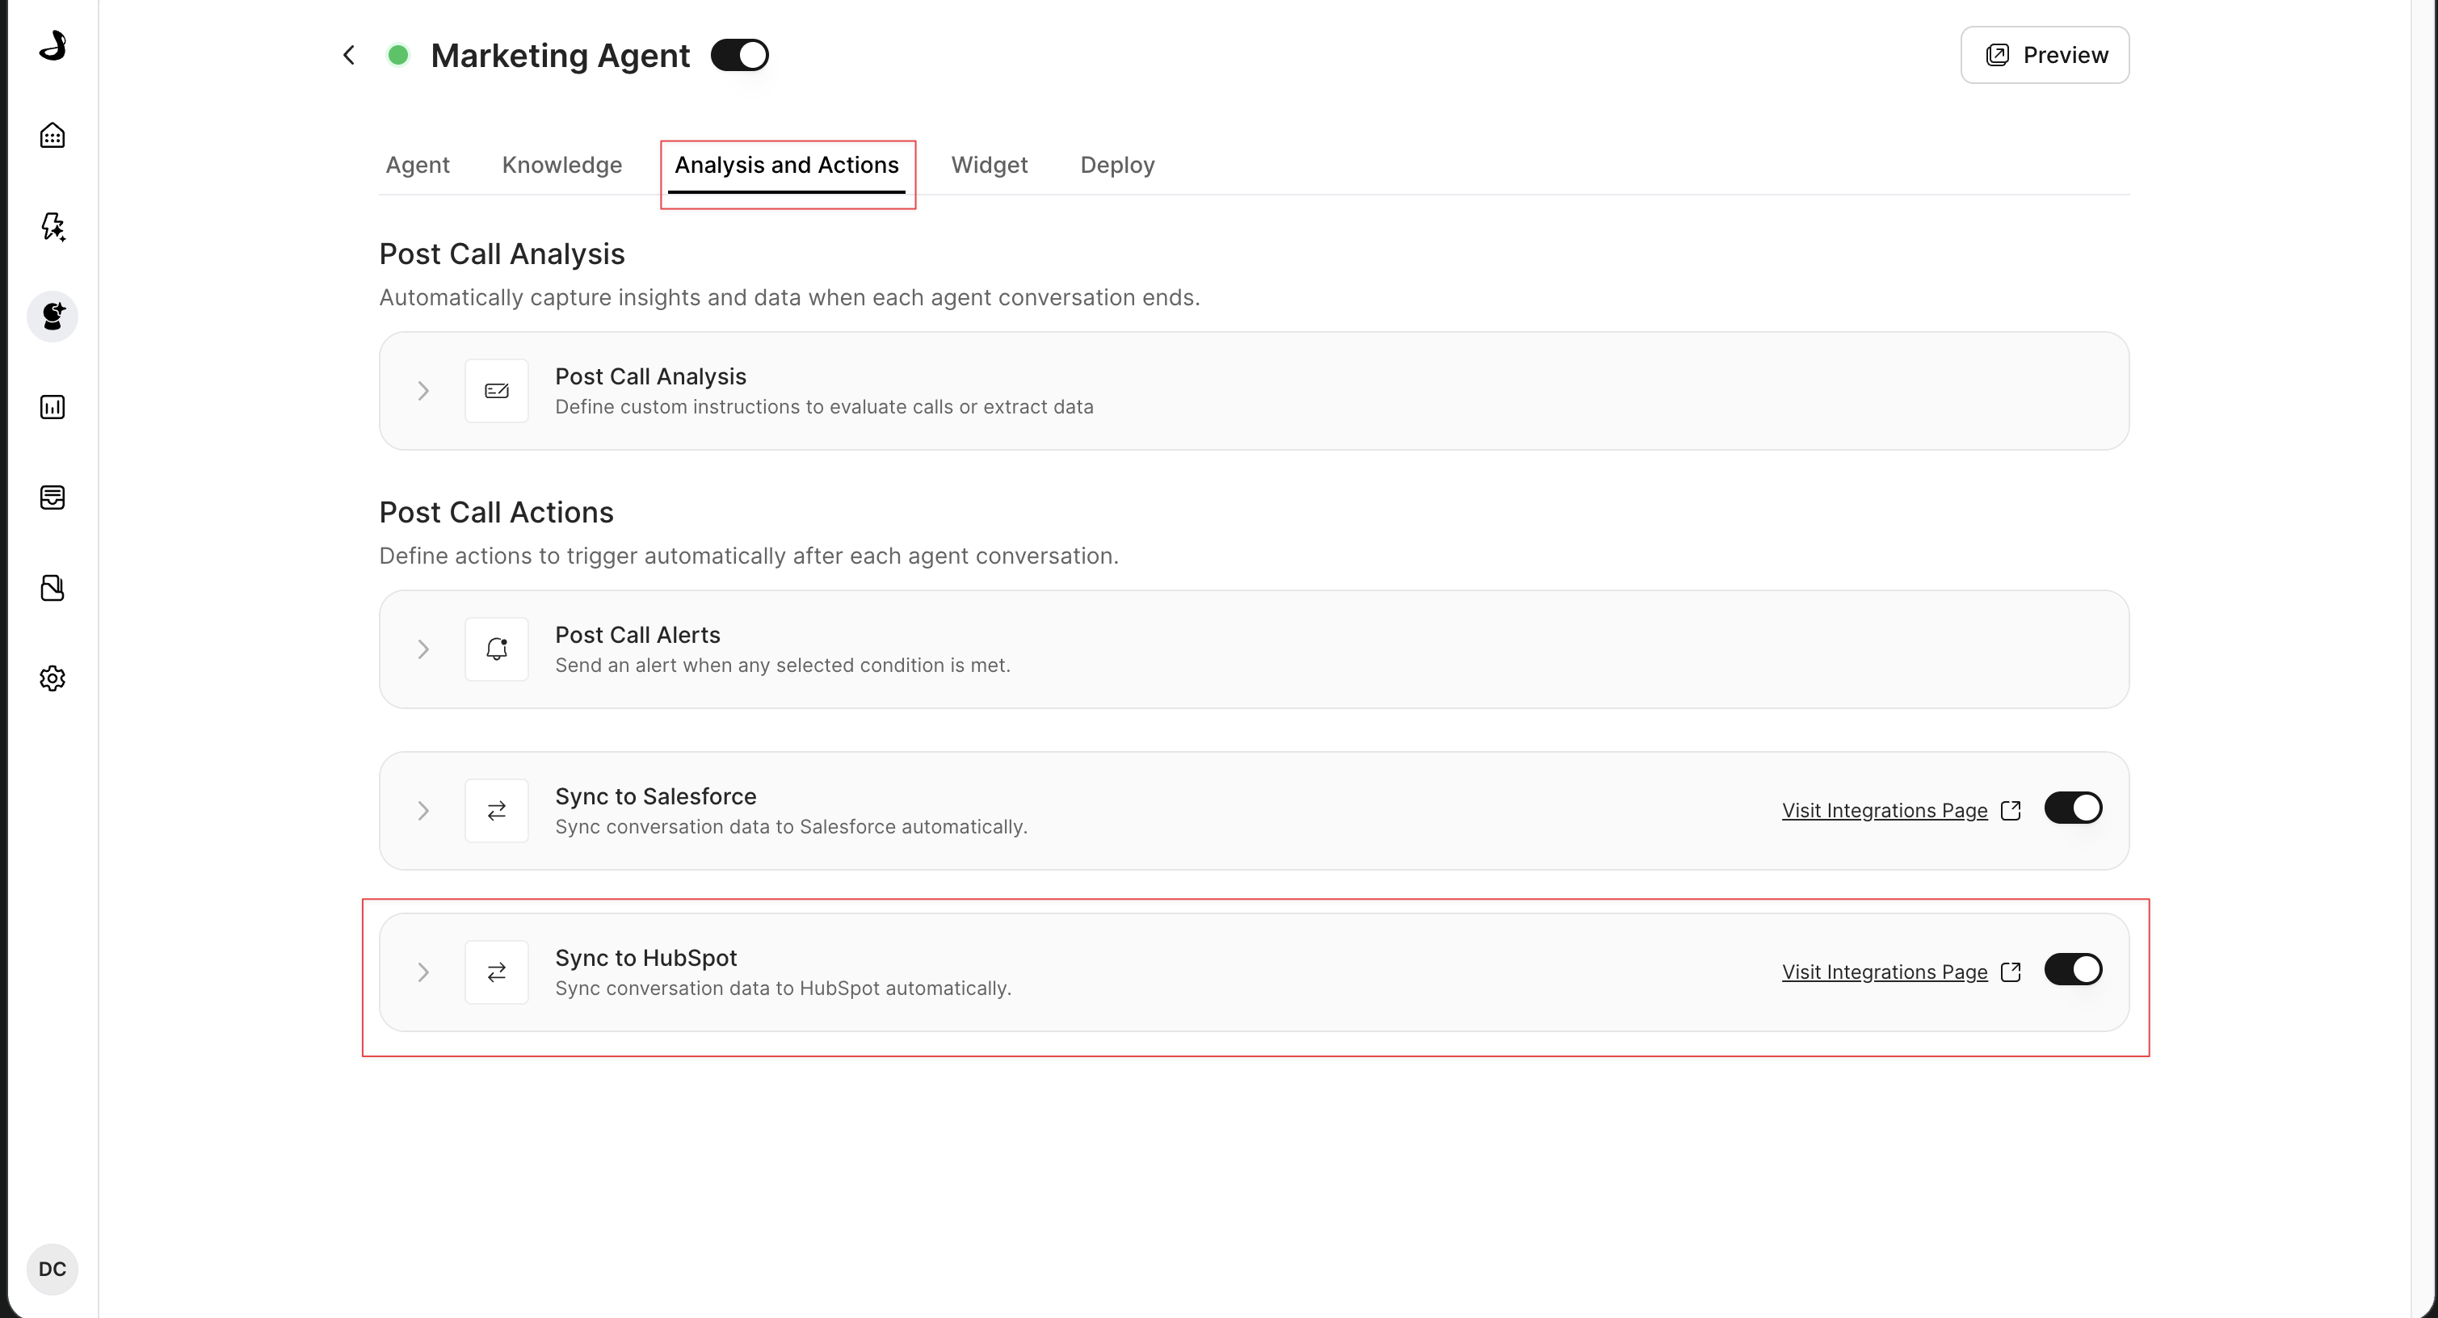This screenshot has height=1318, width=2438.
Task: Switch to the Deploy tab
Action: click(1118, 165)
